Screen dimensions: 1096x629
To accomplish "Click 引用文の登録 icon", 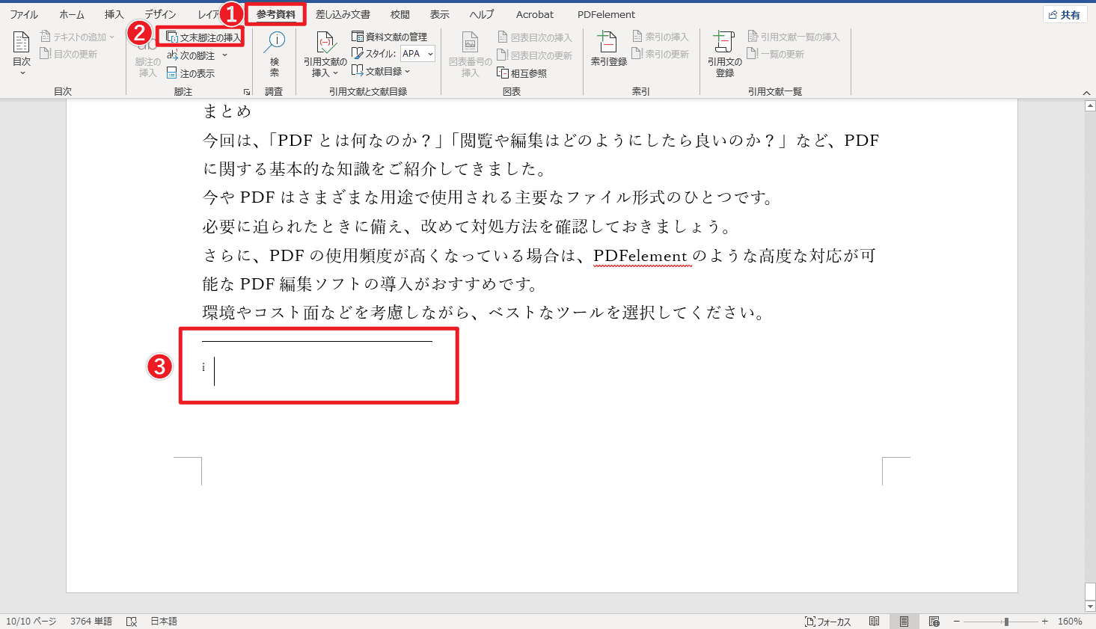I will point(725,54).
